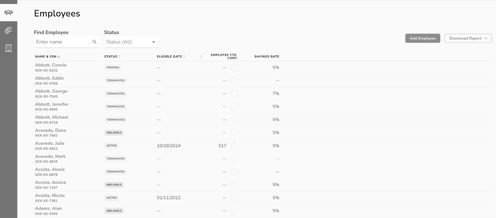The height and width of the screenshot is (218, 496).
Task: Sort by Eligible Date column arrows
Action: tap(184, 57)
